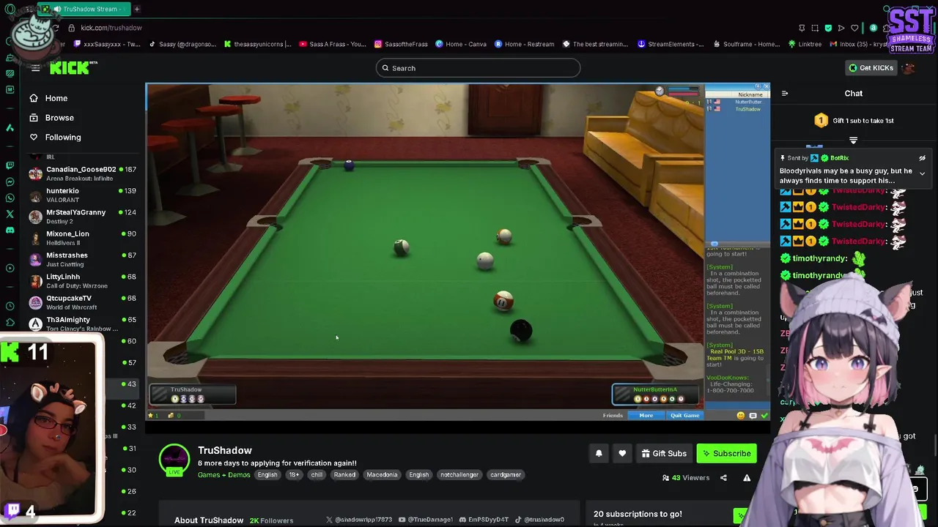Open the EmPSDyyD4T Discord link
The image size is (938, 527).
click(484, 520)
